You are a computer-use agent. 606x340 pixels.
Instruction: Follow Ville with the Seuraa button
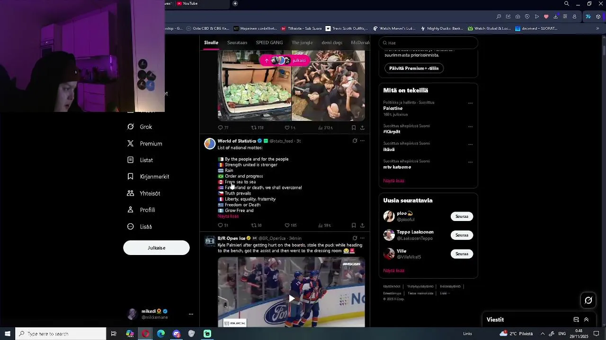point(462,254)
